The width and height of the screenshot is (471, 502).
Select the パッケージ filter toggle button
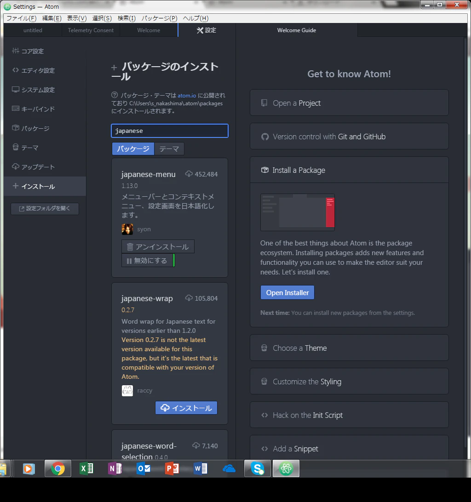click(133, 149)
